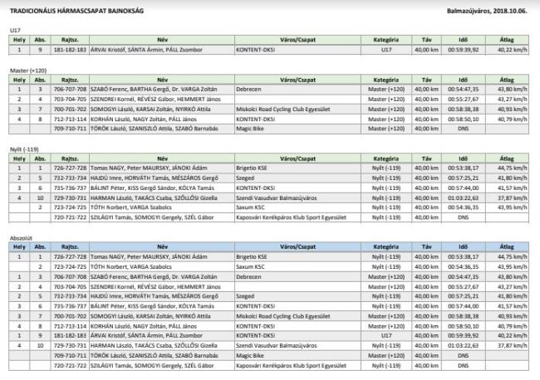This screenshot has height=380, width=540.
Task: Select 'TÓTH Norbert, VARGA Szabolcs' in Nyílt table
Action: coord(131,207)
